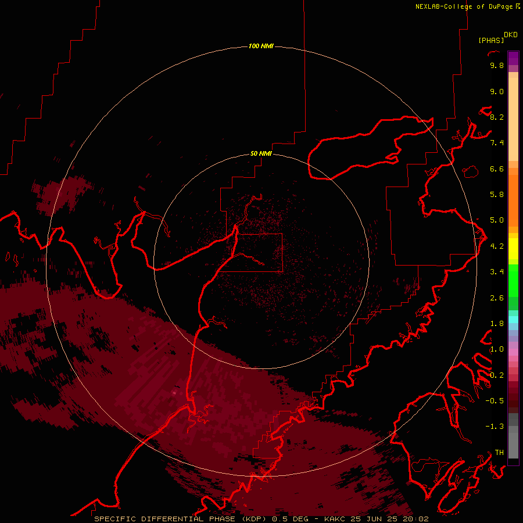This screenshot has width=523, height=523.
Task: Click the 9.8 value on the color scale
Action: (x=497, y=65)
